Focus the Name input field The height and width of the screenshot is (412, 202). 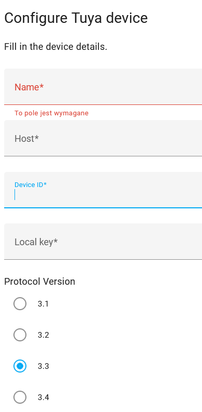[103, 87]
